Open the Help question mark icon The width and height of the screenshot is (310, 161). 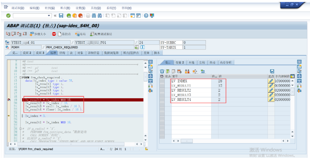[x=146, y=15]
